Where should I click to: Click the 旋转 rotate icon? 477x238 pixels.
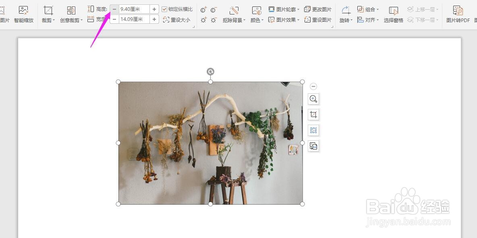pos(346,10)
